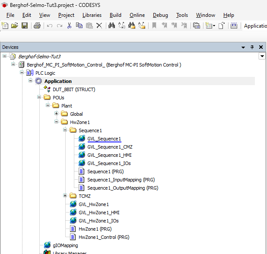Open the Online menu
This screenshot has height=254, width=267.
[x=137, y=15]
